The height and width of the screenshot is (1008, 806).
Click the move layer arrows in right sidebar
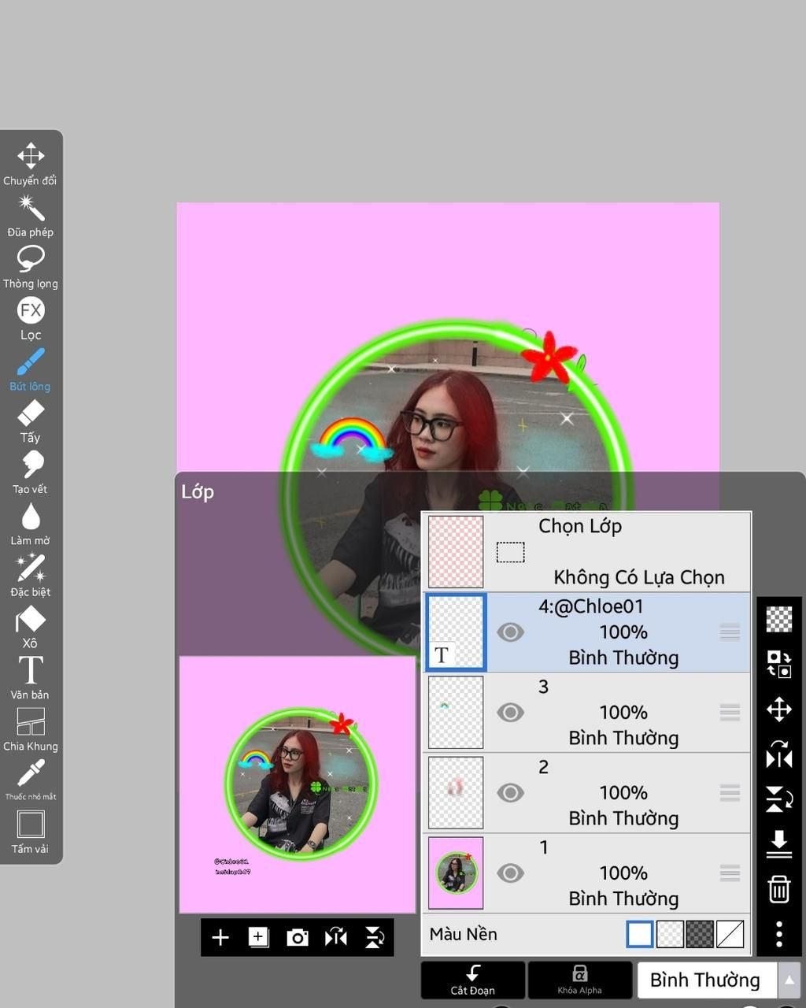(779, 710)
